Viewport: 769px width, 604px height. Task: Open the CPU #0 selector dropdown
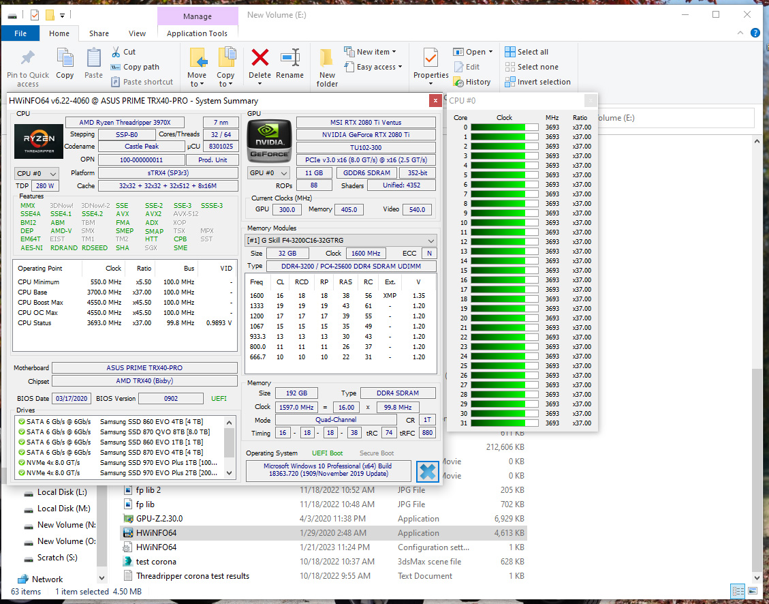coord(36,172)
